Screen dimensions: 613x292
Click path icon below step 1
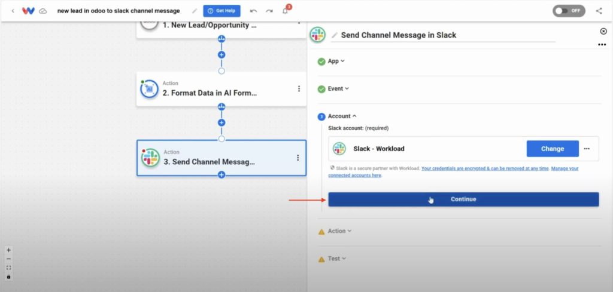(x=221, y=39)
